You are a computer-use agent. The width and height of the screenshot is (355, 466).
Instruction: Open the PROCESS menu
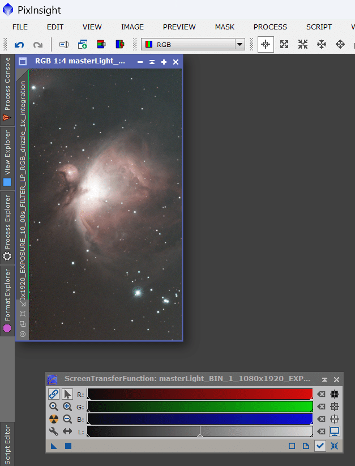(270, 27)
